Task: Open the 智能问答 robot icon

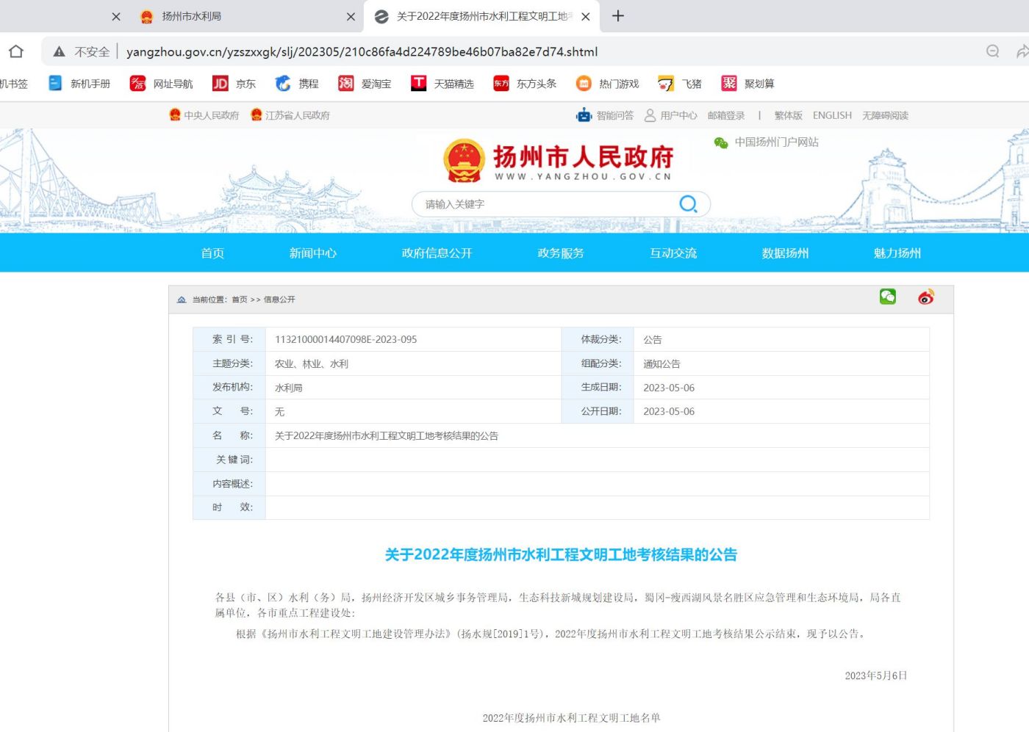Action: tap(584, 115)
